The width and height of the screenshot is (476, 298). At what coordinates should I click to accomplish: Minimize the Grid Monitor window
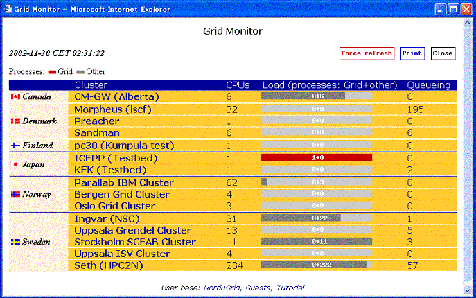(x=440, y=9)
